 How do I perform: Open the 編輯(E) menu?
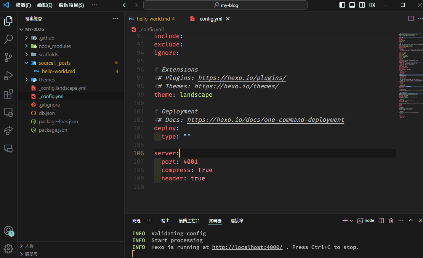pos(45,5)
